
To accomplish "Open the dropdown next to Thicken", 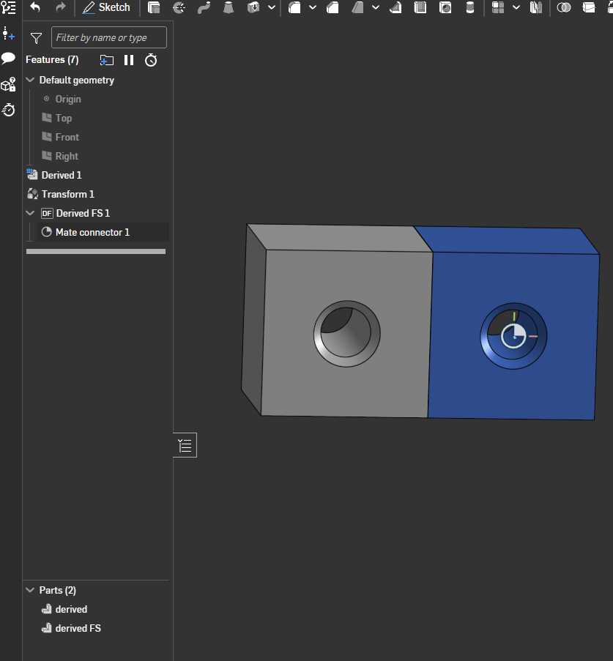I will [x=272, y=7].
